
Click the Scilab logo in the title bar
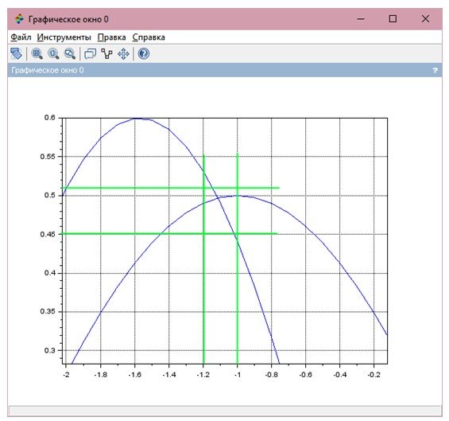click(x=19, y=19)
